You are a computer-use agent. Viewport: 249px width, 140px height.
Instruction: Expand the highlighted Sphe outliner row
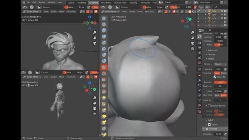point(206,11)
